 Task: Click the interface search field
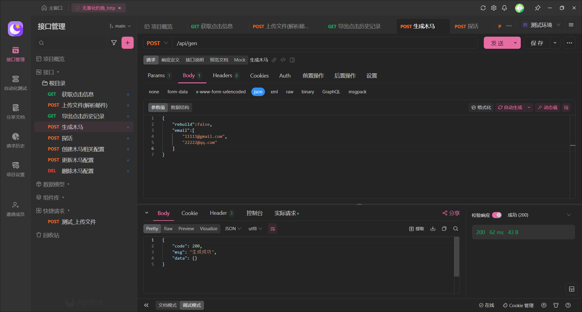point(72,43)
